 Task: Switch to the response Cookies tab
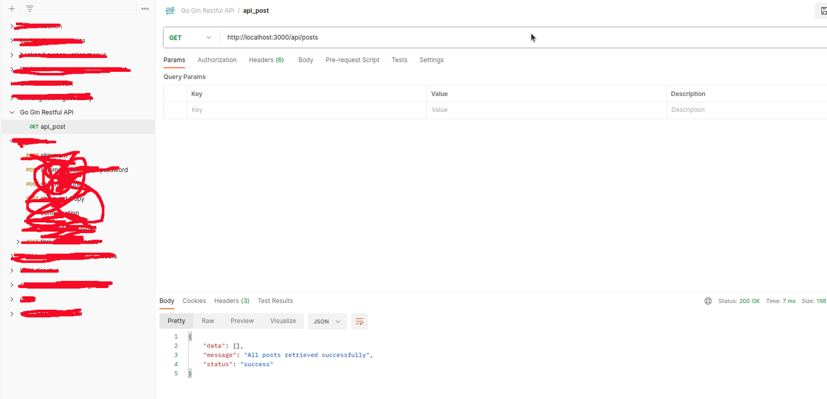(194, 301)
